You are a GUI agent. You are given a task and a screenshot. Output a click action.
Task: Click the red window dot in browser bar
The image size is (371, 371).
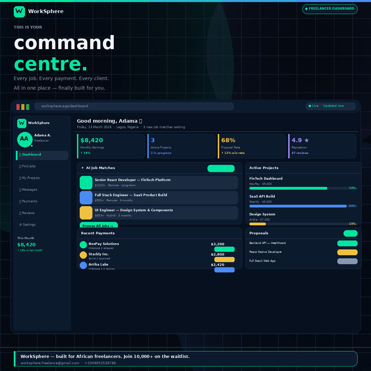click(18, 107)
